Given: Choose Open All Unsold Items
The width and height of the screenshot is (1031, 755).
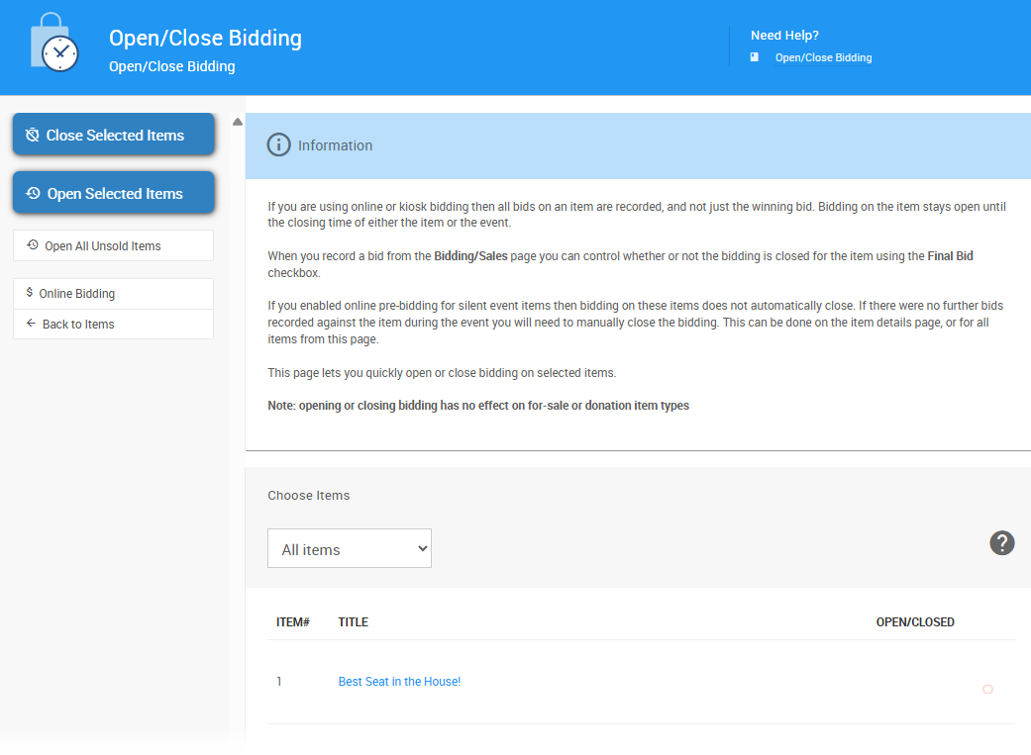Looking at the screenshot, I should click(x=103, y=246).
